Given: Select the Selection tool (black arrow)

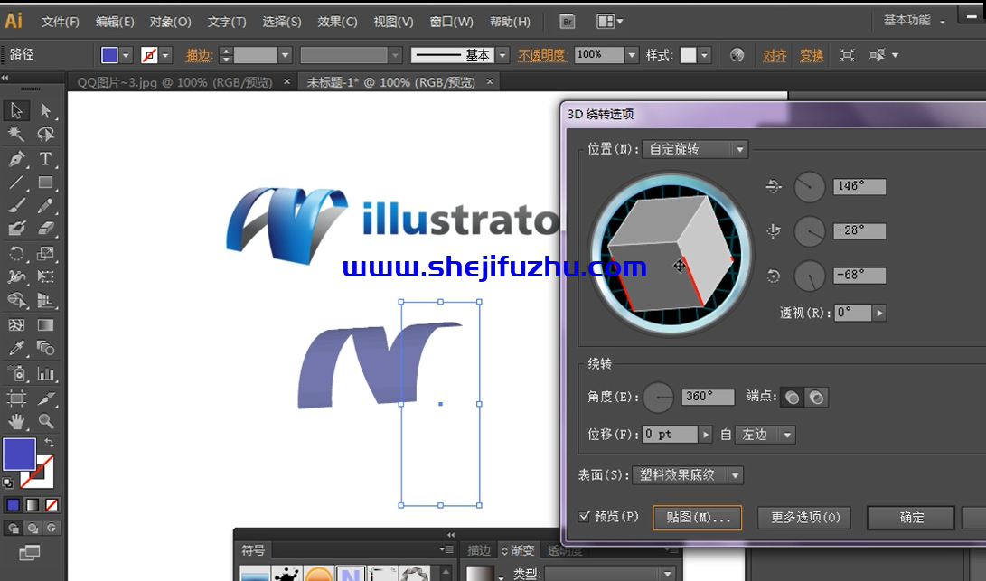Looking at the screenshot, I should (16, 110).
